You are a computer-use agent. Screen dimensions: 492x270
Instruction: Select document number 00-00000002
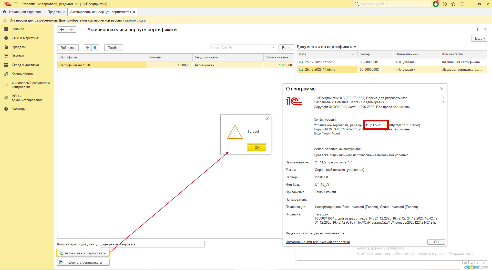pos(375,70)
